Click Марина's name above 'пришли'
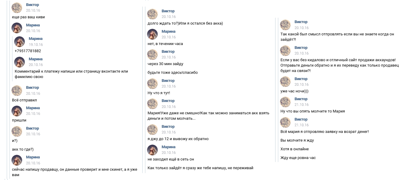 pos(33,108)
